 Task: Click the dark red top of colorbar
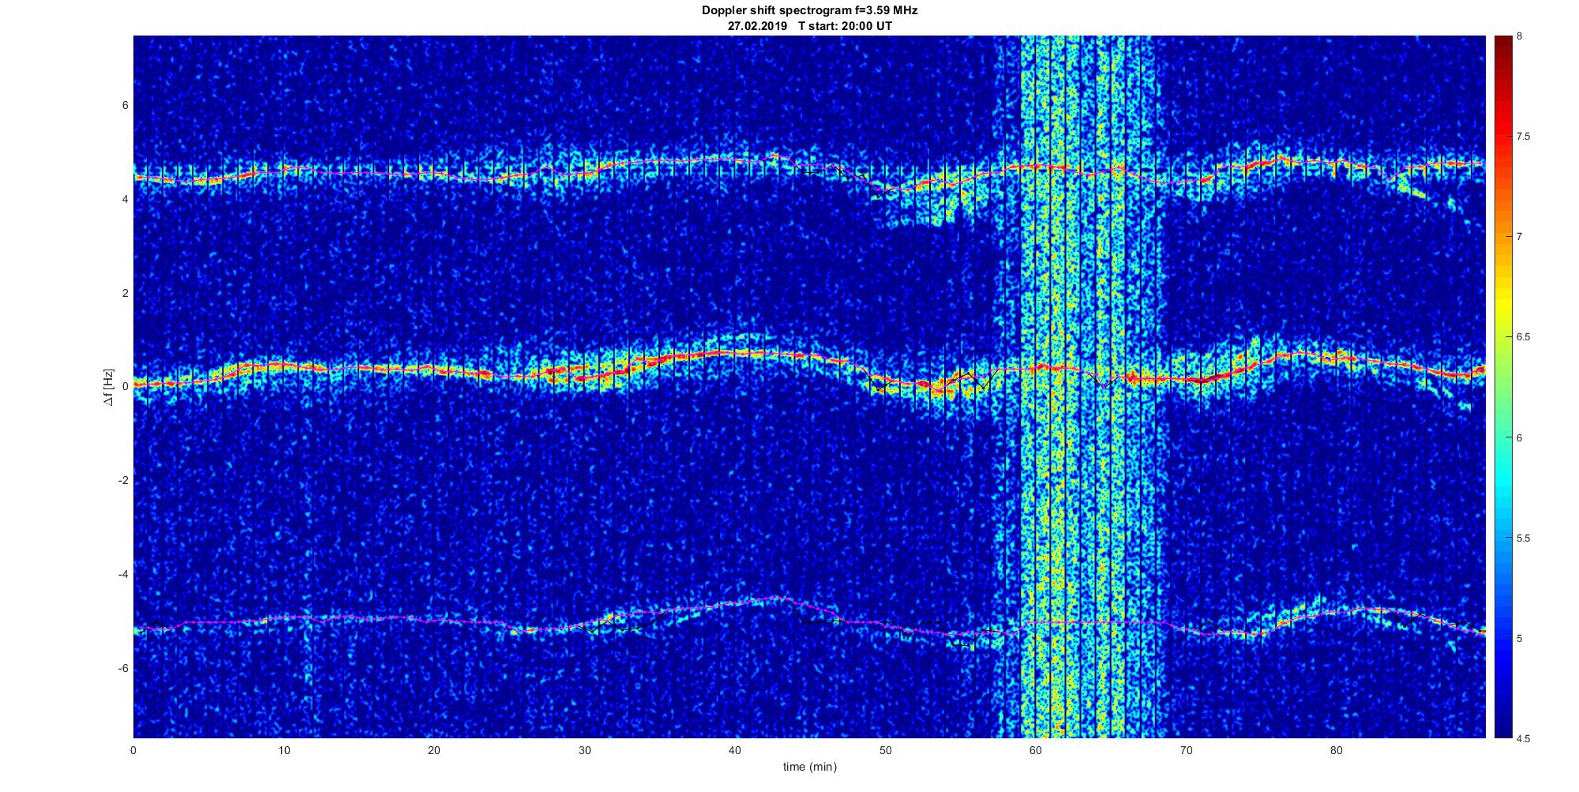[1502, 47]
